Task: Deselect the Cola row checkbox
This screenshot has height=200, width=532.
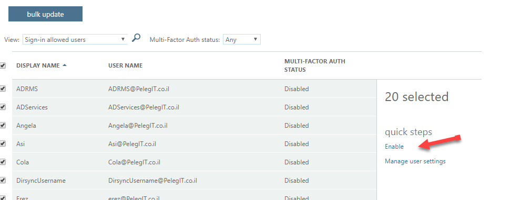Action: click(x=3, y=162)
